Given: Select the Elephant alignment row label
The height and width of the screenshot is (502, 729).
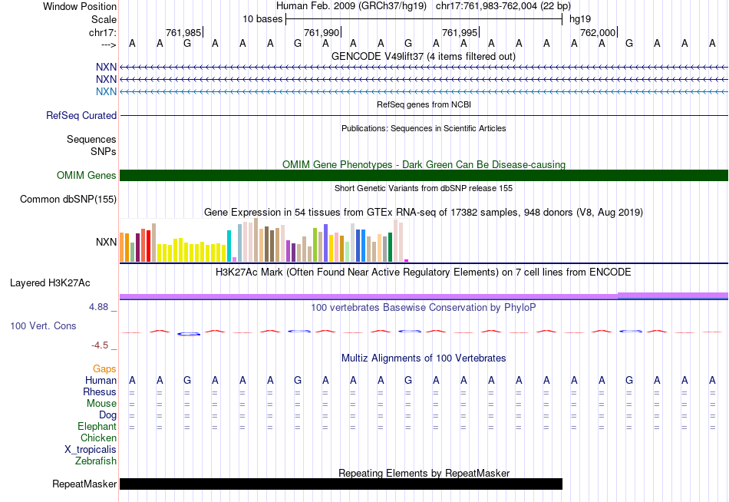Looking at the screenshot, I should (x=97, y=427).
